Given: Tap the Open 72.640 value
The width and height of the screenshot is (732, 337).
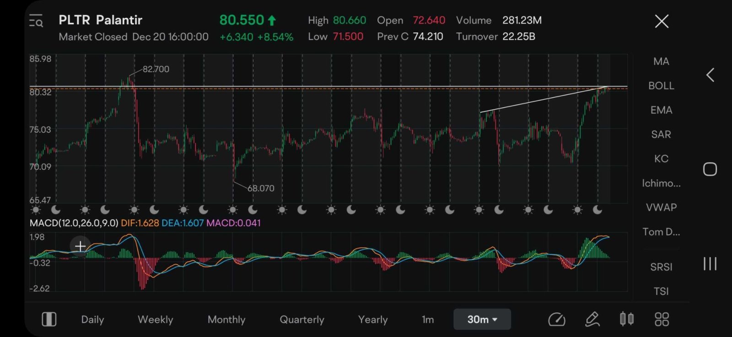Looking at the screenshot, I should point(429,20).
